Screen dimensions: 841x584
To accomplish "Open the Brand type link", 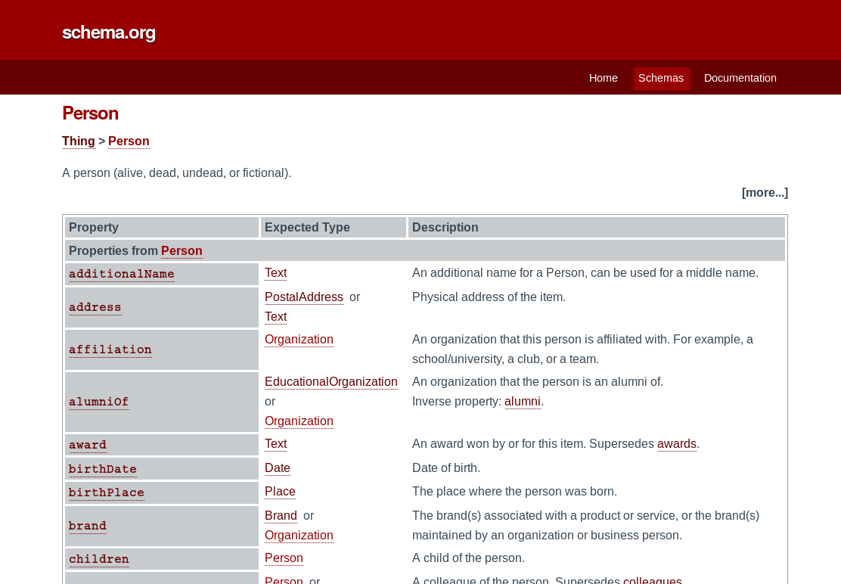I will [281, 516].
